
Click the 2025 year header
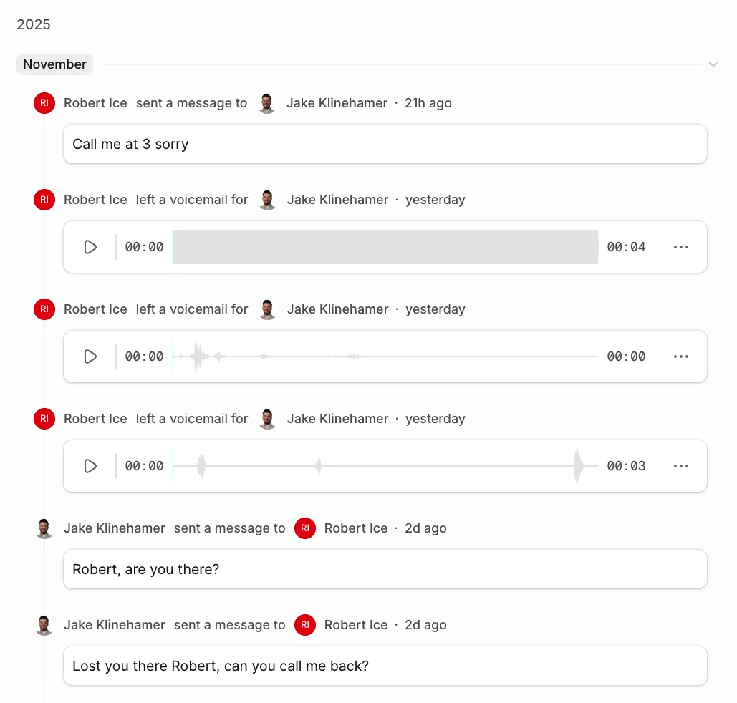pyautogui.click(x=34, y=24)
